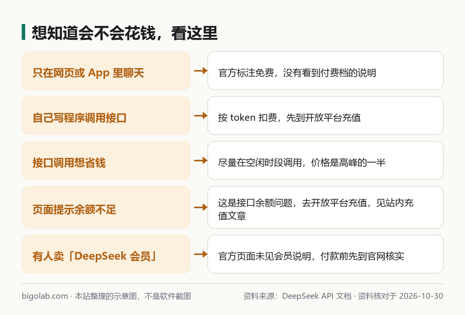
Task: Click the footer source line "资料来源：DeepSeek API 文档"
Action: coord(297,296)
